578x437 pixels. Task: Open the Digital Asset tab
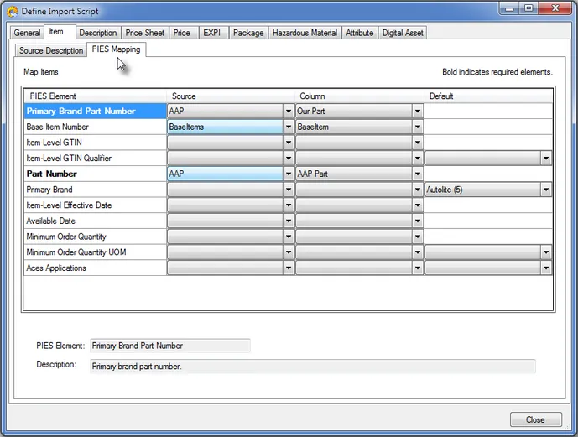pyautogui.click(x=403, y=33)
